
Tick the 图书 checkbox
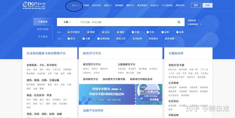[69, 39]
